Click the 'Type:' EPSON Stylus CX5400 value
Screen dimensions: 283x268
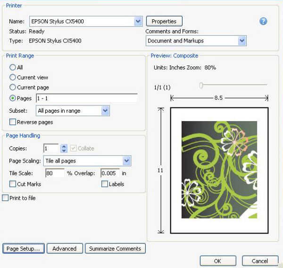click(x=55, y=41)
